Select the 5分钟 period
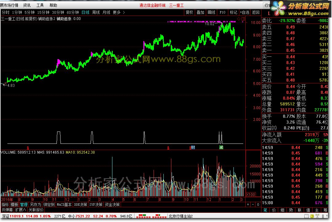The image size is (332, 222). coord(29,13)
